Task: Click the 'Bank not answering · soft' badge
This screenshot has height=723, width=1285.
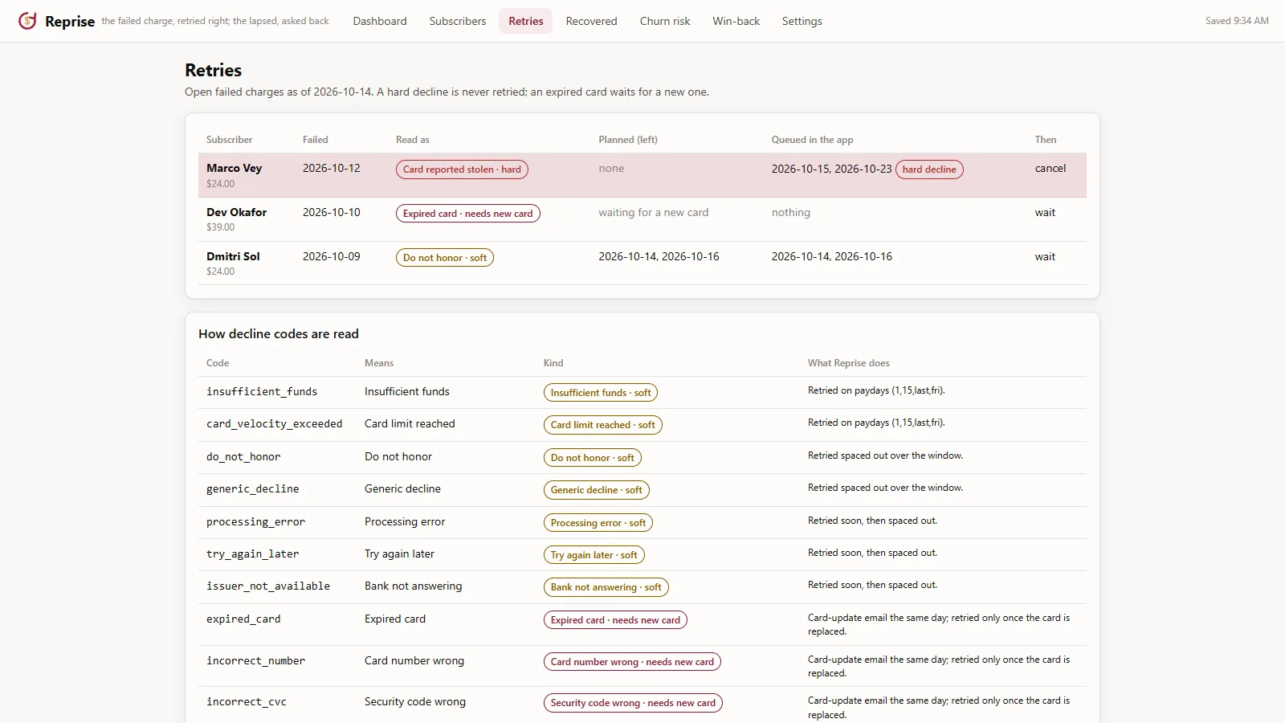Action: (606, 587)
